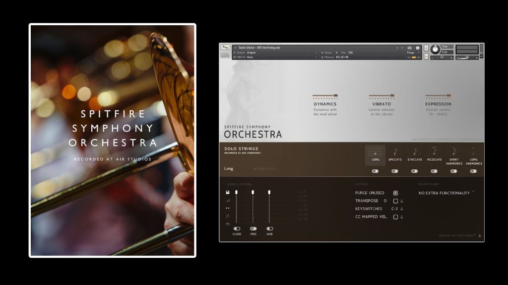This screenshot has width=508, height=285.
Task: Open the instrument info icon
Action: [x=418, y=48]
